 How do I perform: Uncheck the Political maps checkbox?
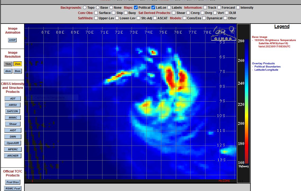tap(136, 8)
